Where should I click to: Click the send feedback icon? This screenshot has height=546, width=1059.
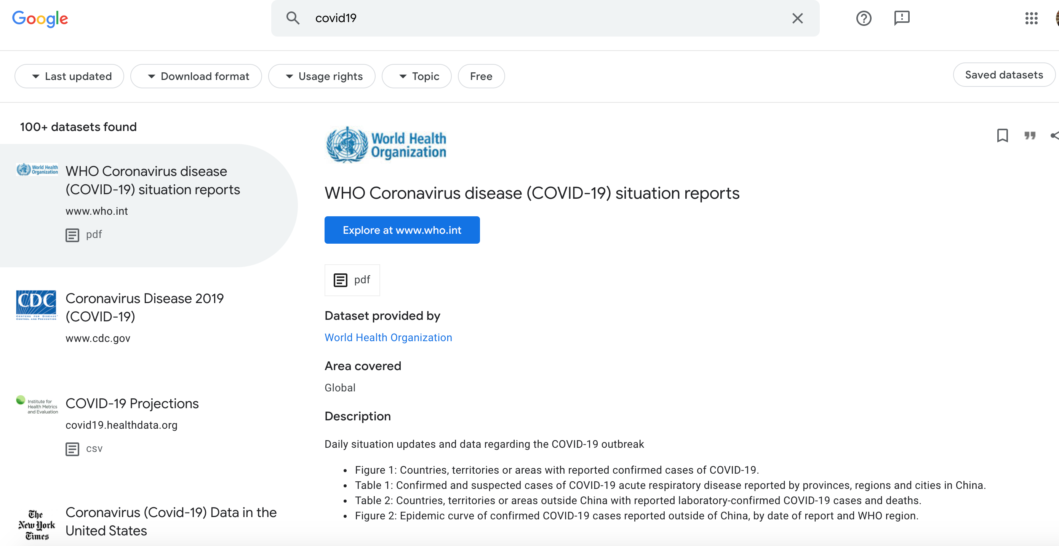(x=902, y=18)
